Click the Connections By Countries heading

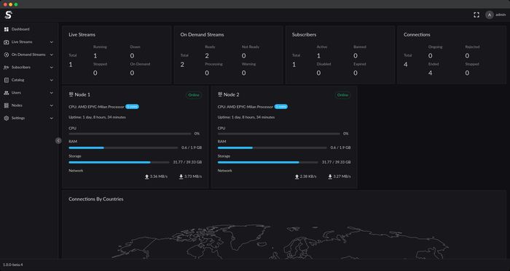[x=96, y=199]
